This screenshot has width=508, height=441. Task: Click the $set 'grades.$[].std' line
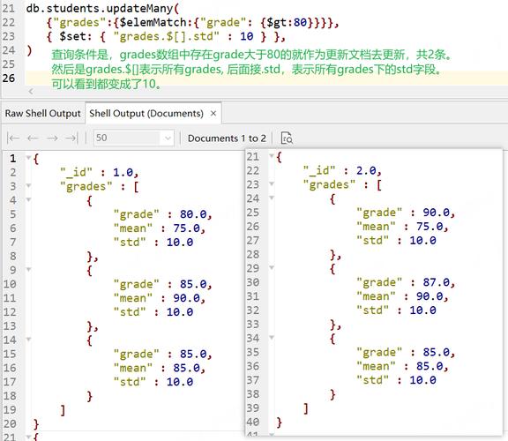166,36
